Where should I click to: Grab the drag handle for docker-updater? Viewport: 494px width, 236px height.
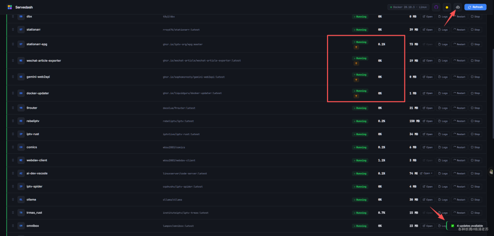13,93
